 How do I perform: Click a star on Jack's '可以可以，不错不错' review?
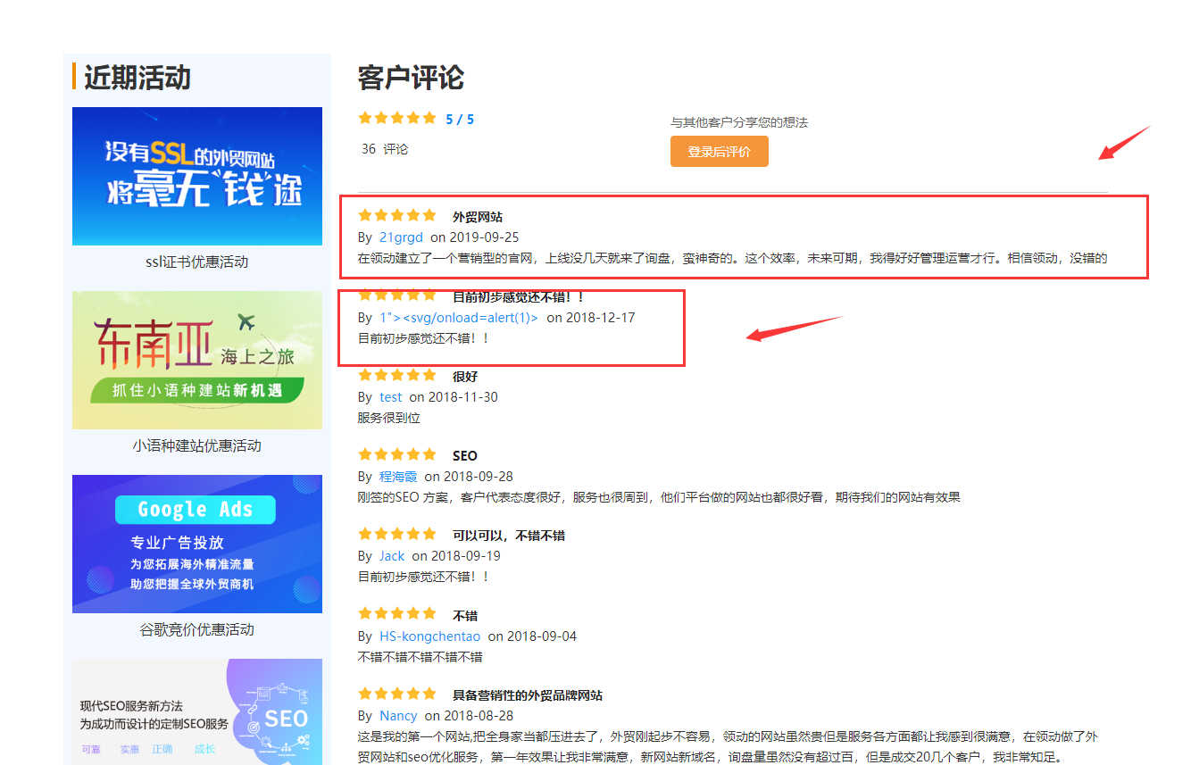pyautogui.click(x=397, y=533)
